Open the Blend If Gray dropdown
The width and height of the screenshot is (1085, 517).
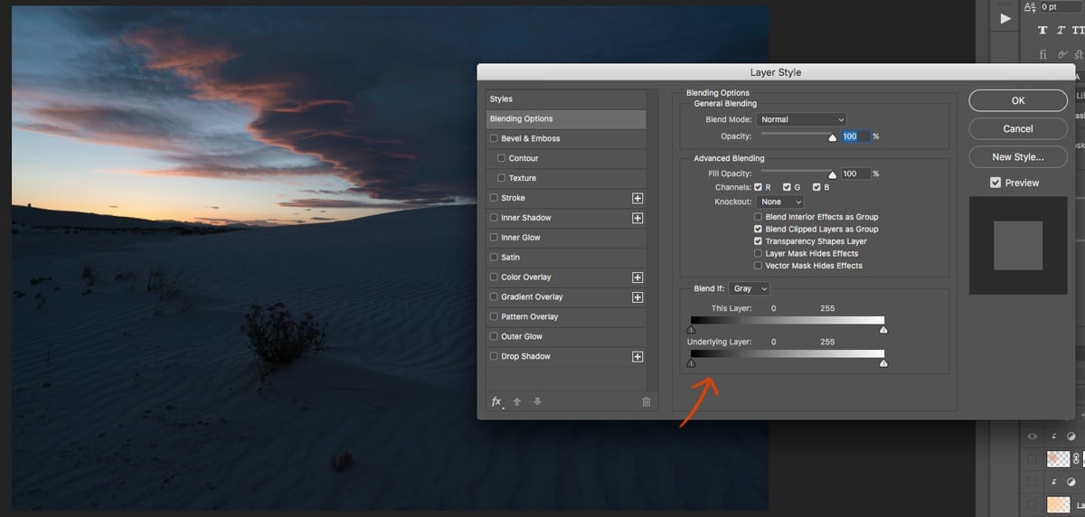pyautogui.click(x=750, y=288)
